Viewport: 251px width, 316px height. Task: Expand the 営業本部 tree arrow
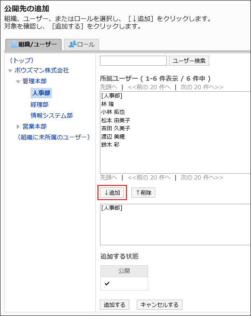pos(18,126)
